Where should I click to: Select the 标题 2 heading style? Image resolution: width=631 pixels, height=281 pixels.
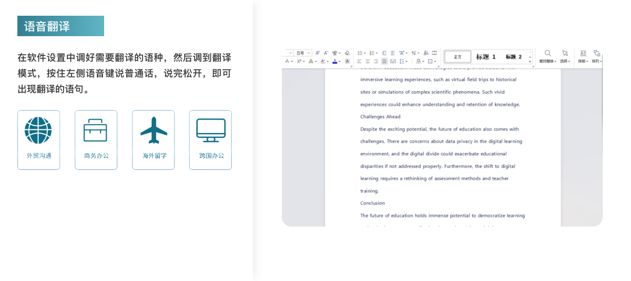[x=514, y=57]
